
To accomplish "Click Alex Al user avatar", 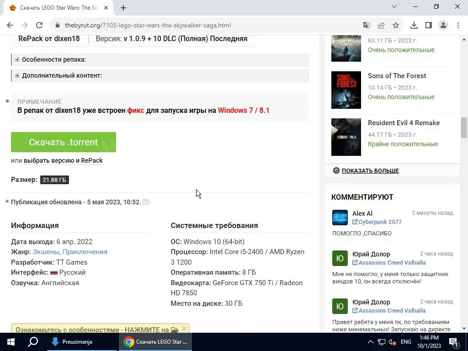I will pos(340,218).
